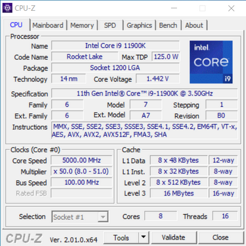The width and height of the screenshot is (246, 246).
Task: Go to the Bench tab
Action: [x=168, y=25]
